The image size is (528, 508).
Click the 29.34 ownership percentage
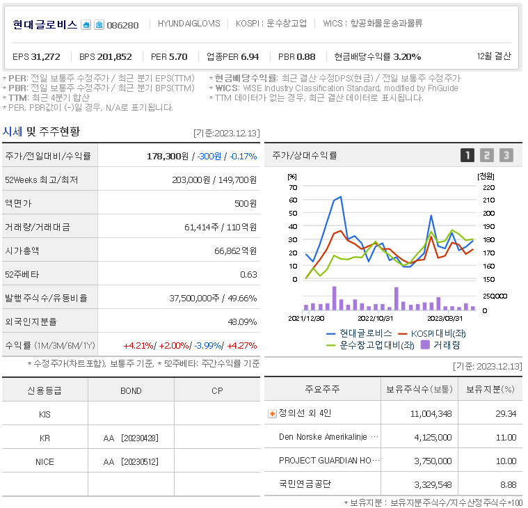pyautogui.click(x=506, y=413)
